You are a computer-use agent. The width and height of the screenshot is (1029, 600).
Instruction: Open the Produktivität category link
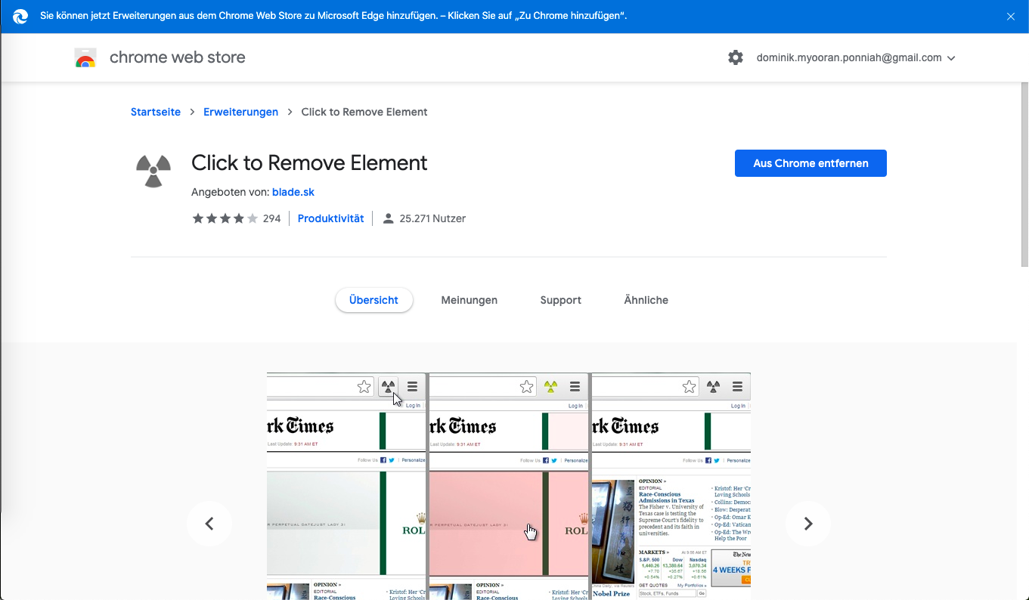coord(330,218)
